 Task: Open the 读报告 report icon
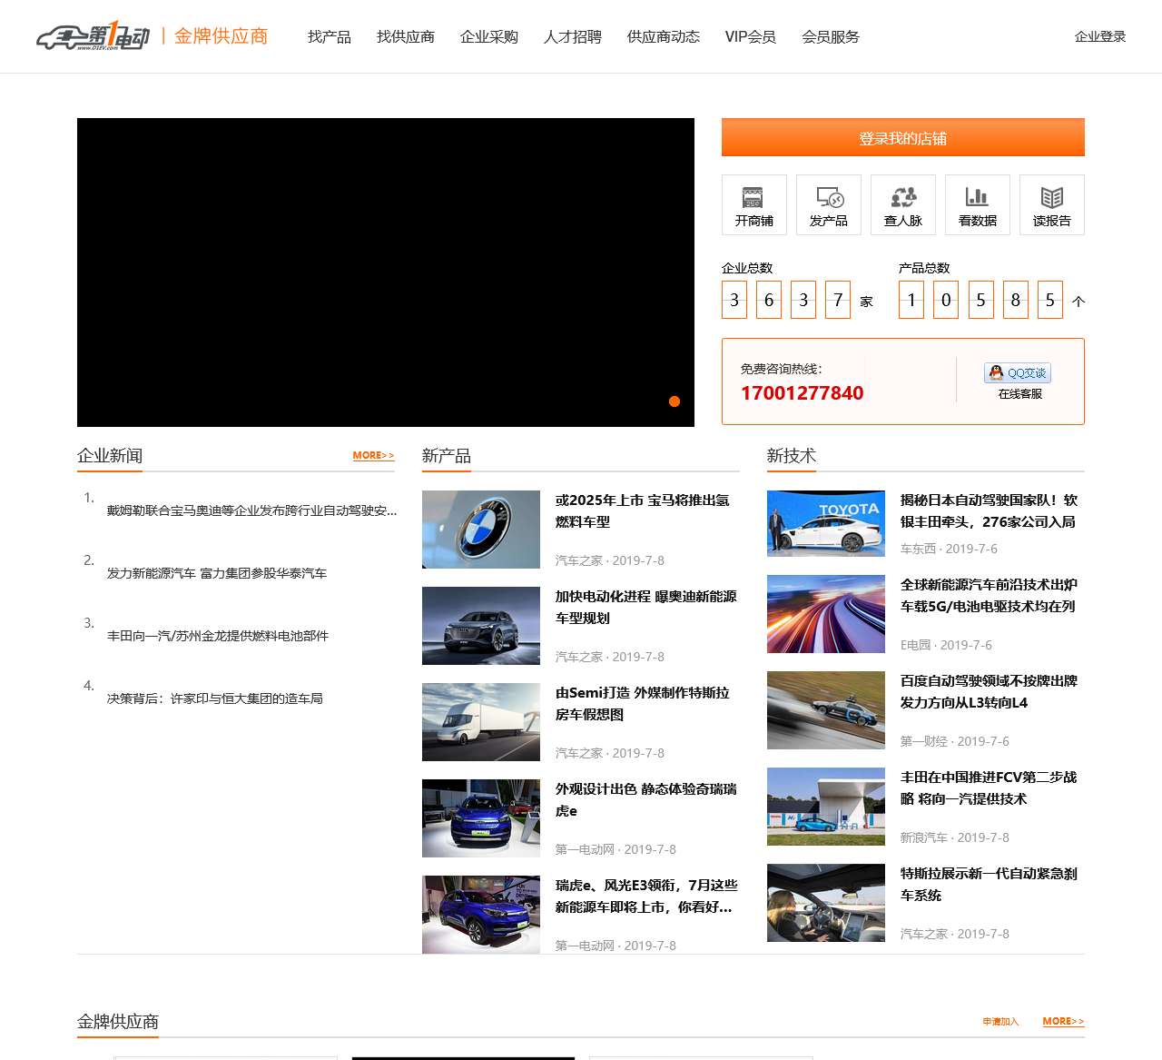(1051, 205)
